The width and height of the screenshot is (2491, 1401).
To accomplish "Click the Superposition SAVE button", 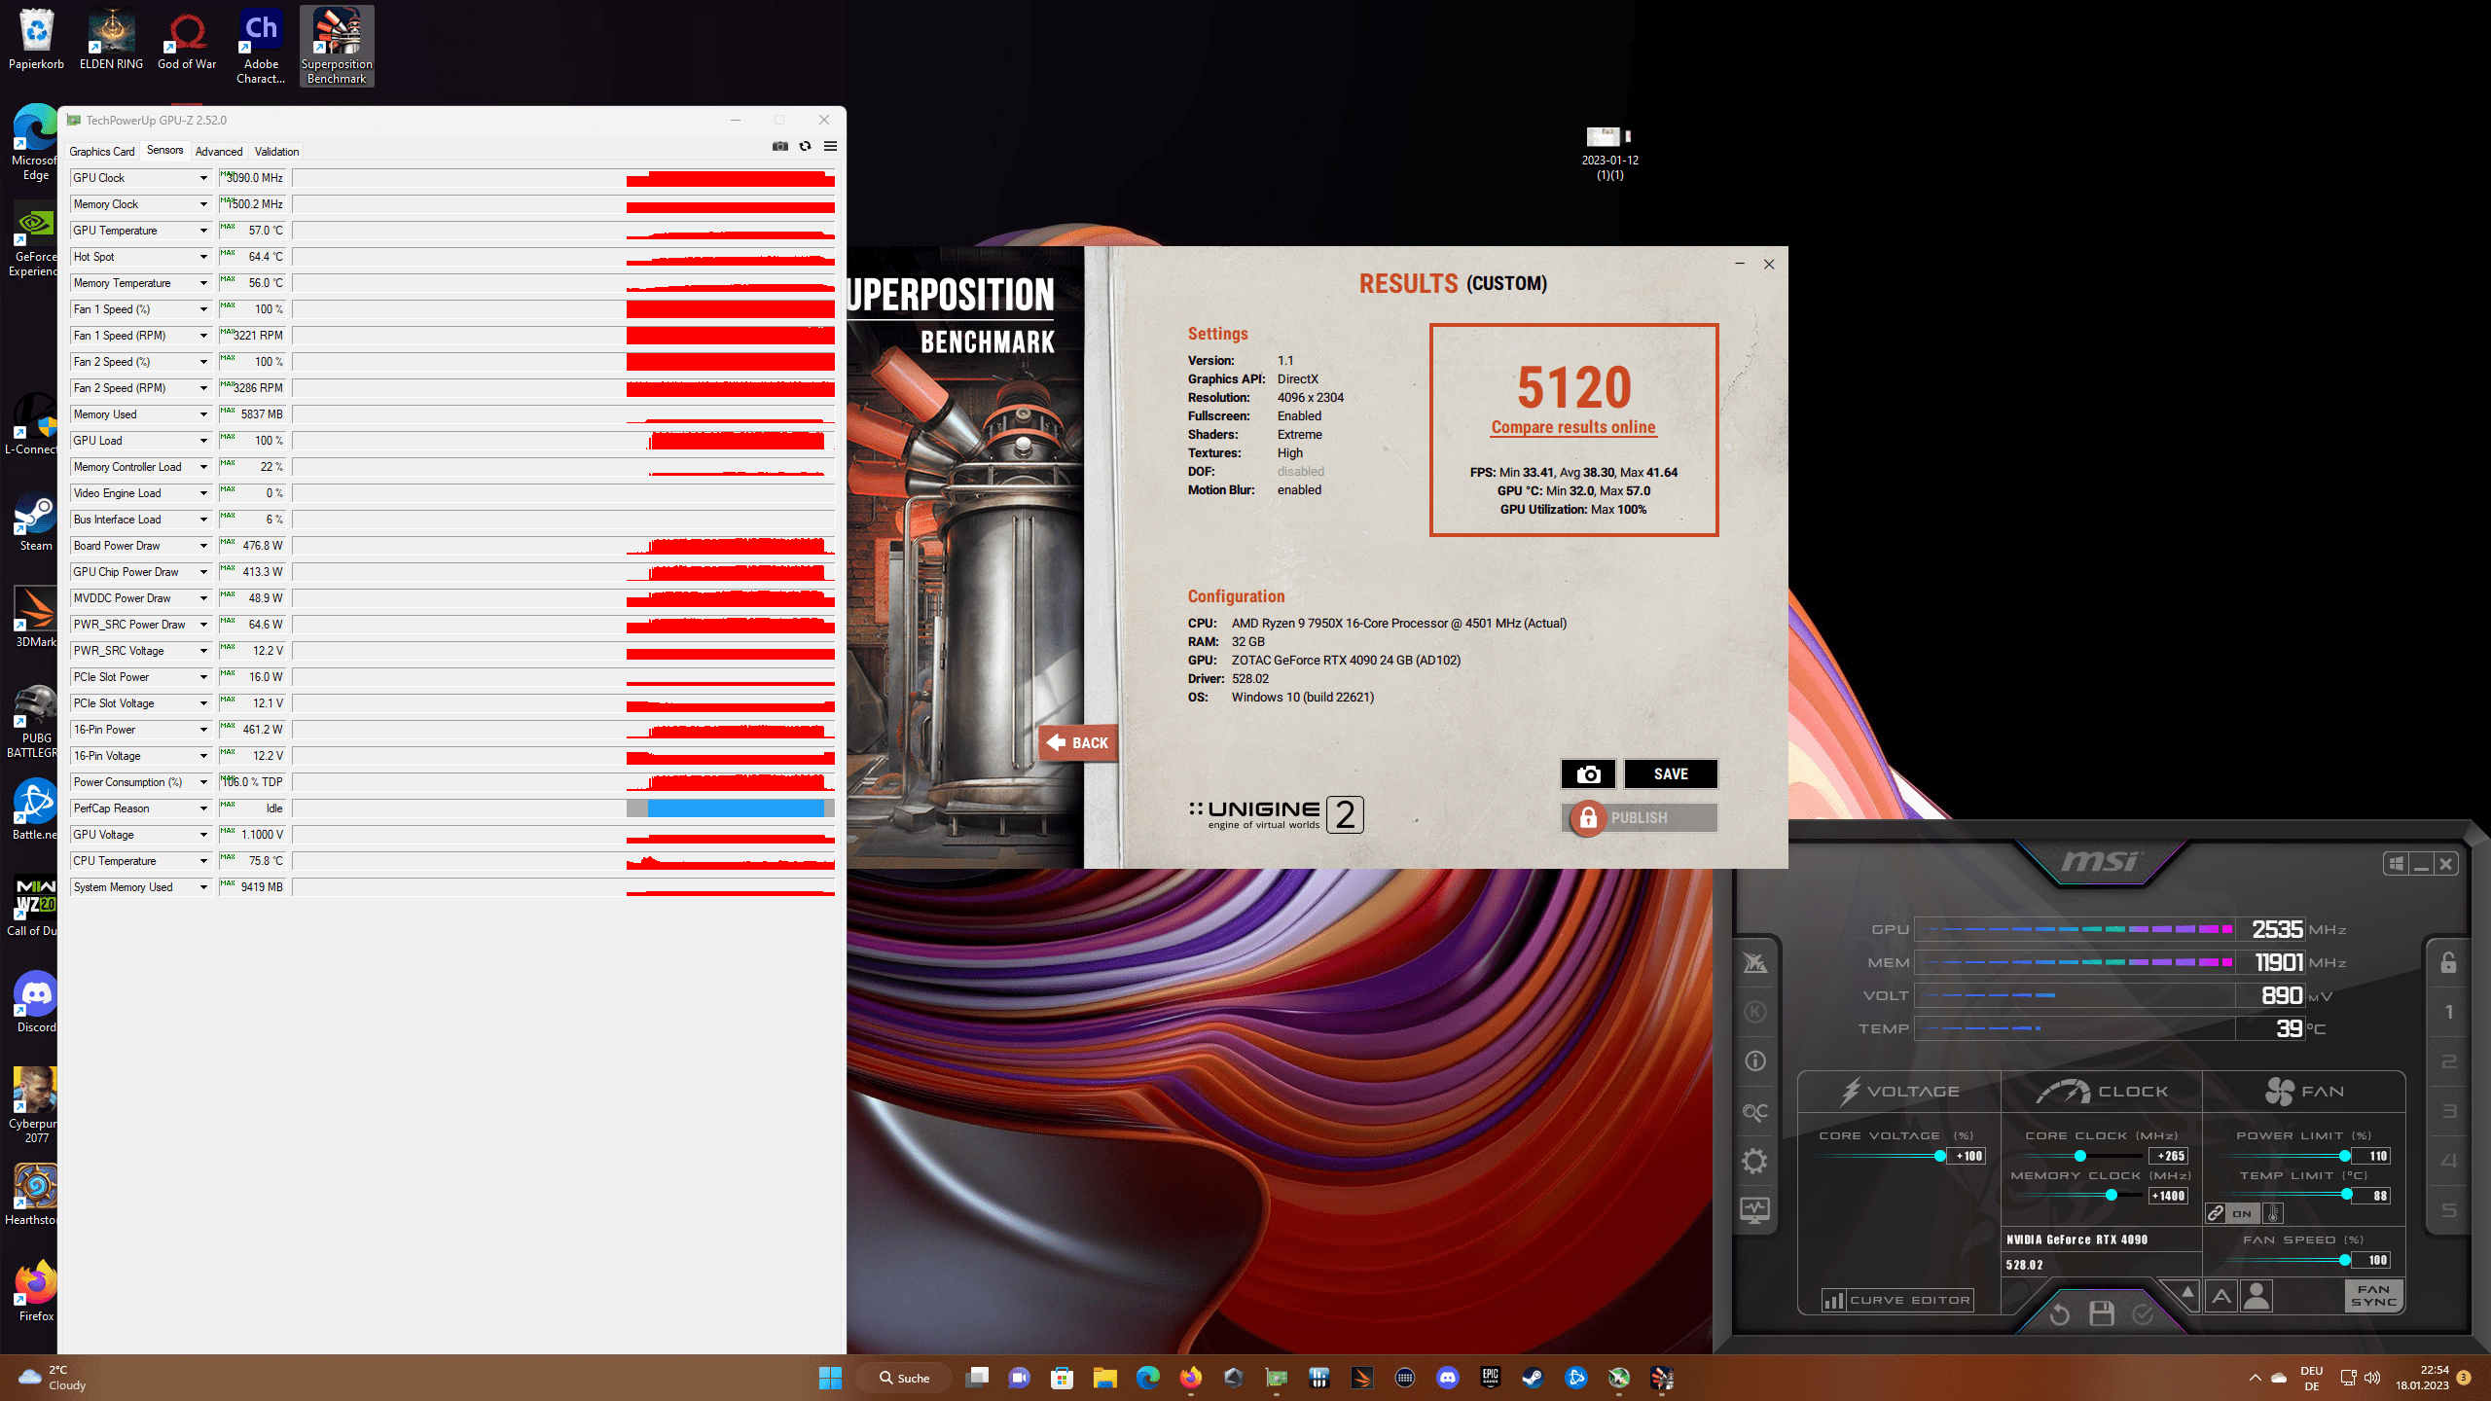I will click(x=1671, y=773).
